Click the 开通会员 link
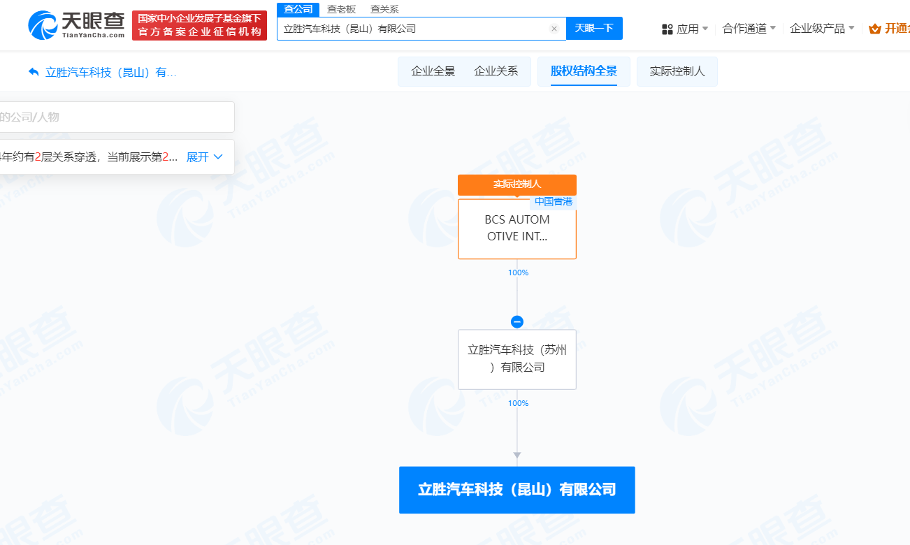 coord(897,29)
